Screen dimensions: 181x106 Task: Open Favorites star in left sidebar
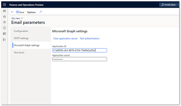tap(4, 22)
